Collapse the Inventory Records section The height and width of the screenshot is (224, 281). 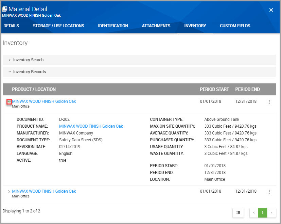[139, 72]
